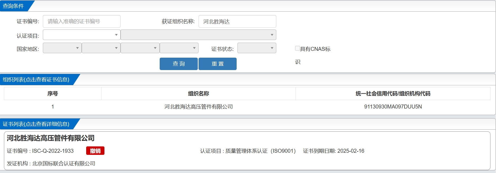Click certificate number ISC-Q-2022-1933
The image size is (496, 173).
[x=53, y=151]
